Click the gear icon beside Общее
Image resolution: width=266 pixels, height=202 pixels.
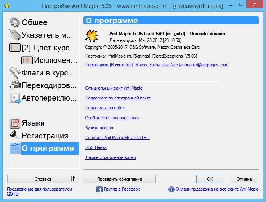(14, 22)
